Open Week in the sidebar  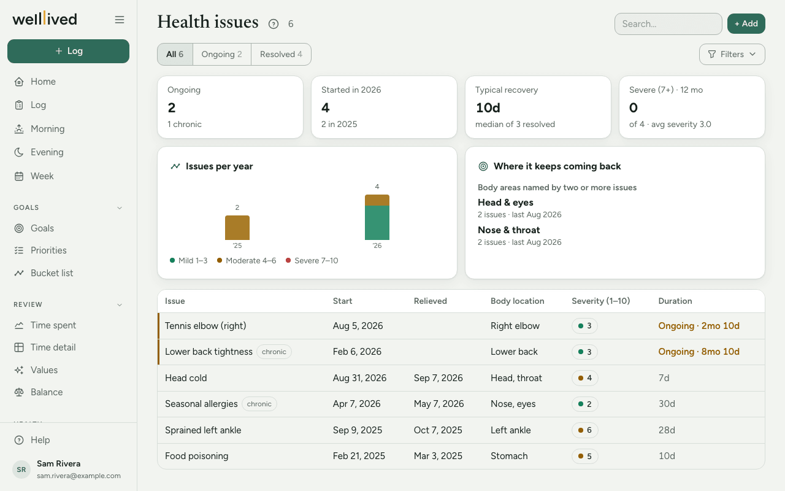[68, 176]
